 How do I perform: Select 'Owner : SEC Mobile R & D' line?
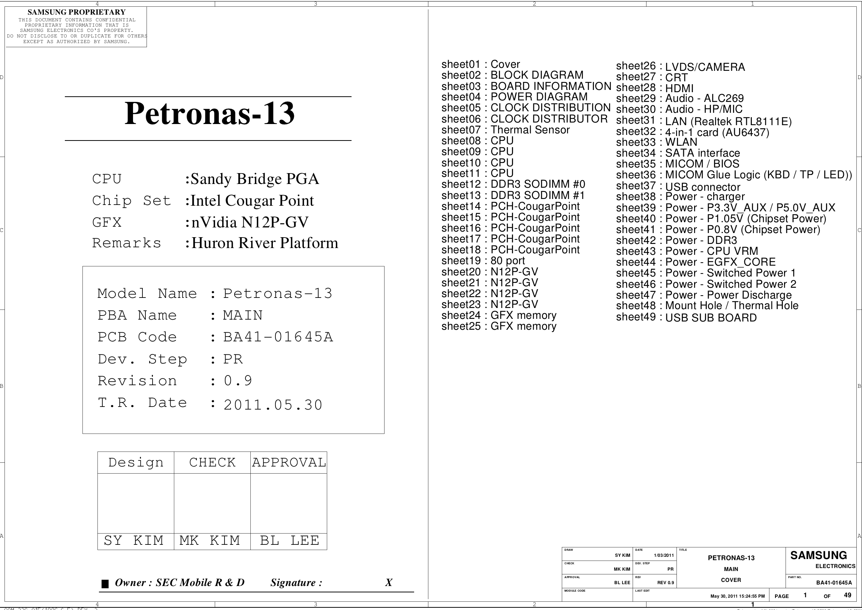click(180, 583)
